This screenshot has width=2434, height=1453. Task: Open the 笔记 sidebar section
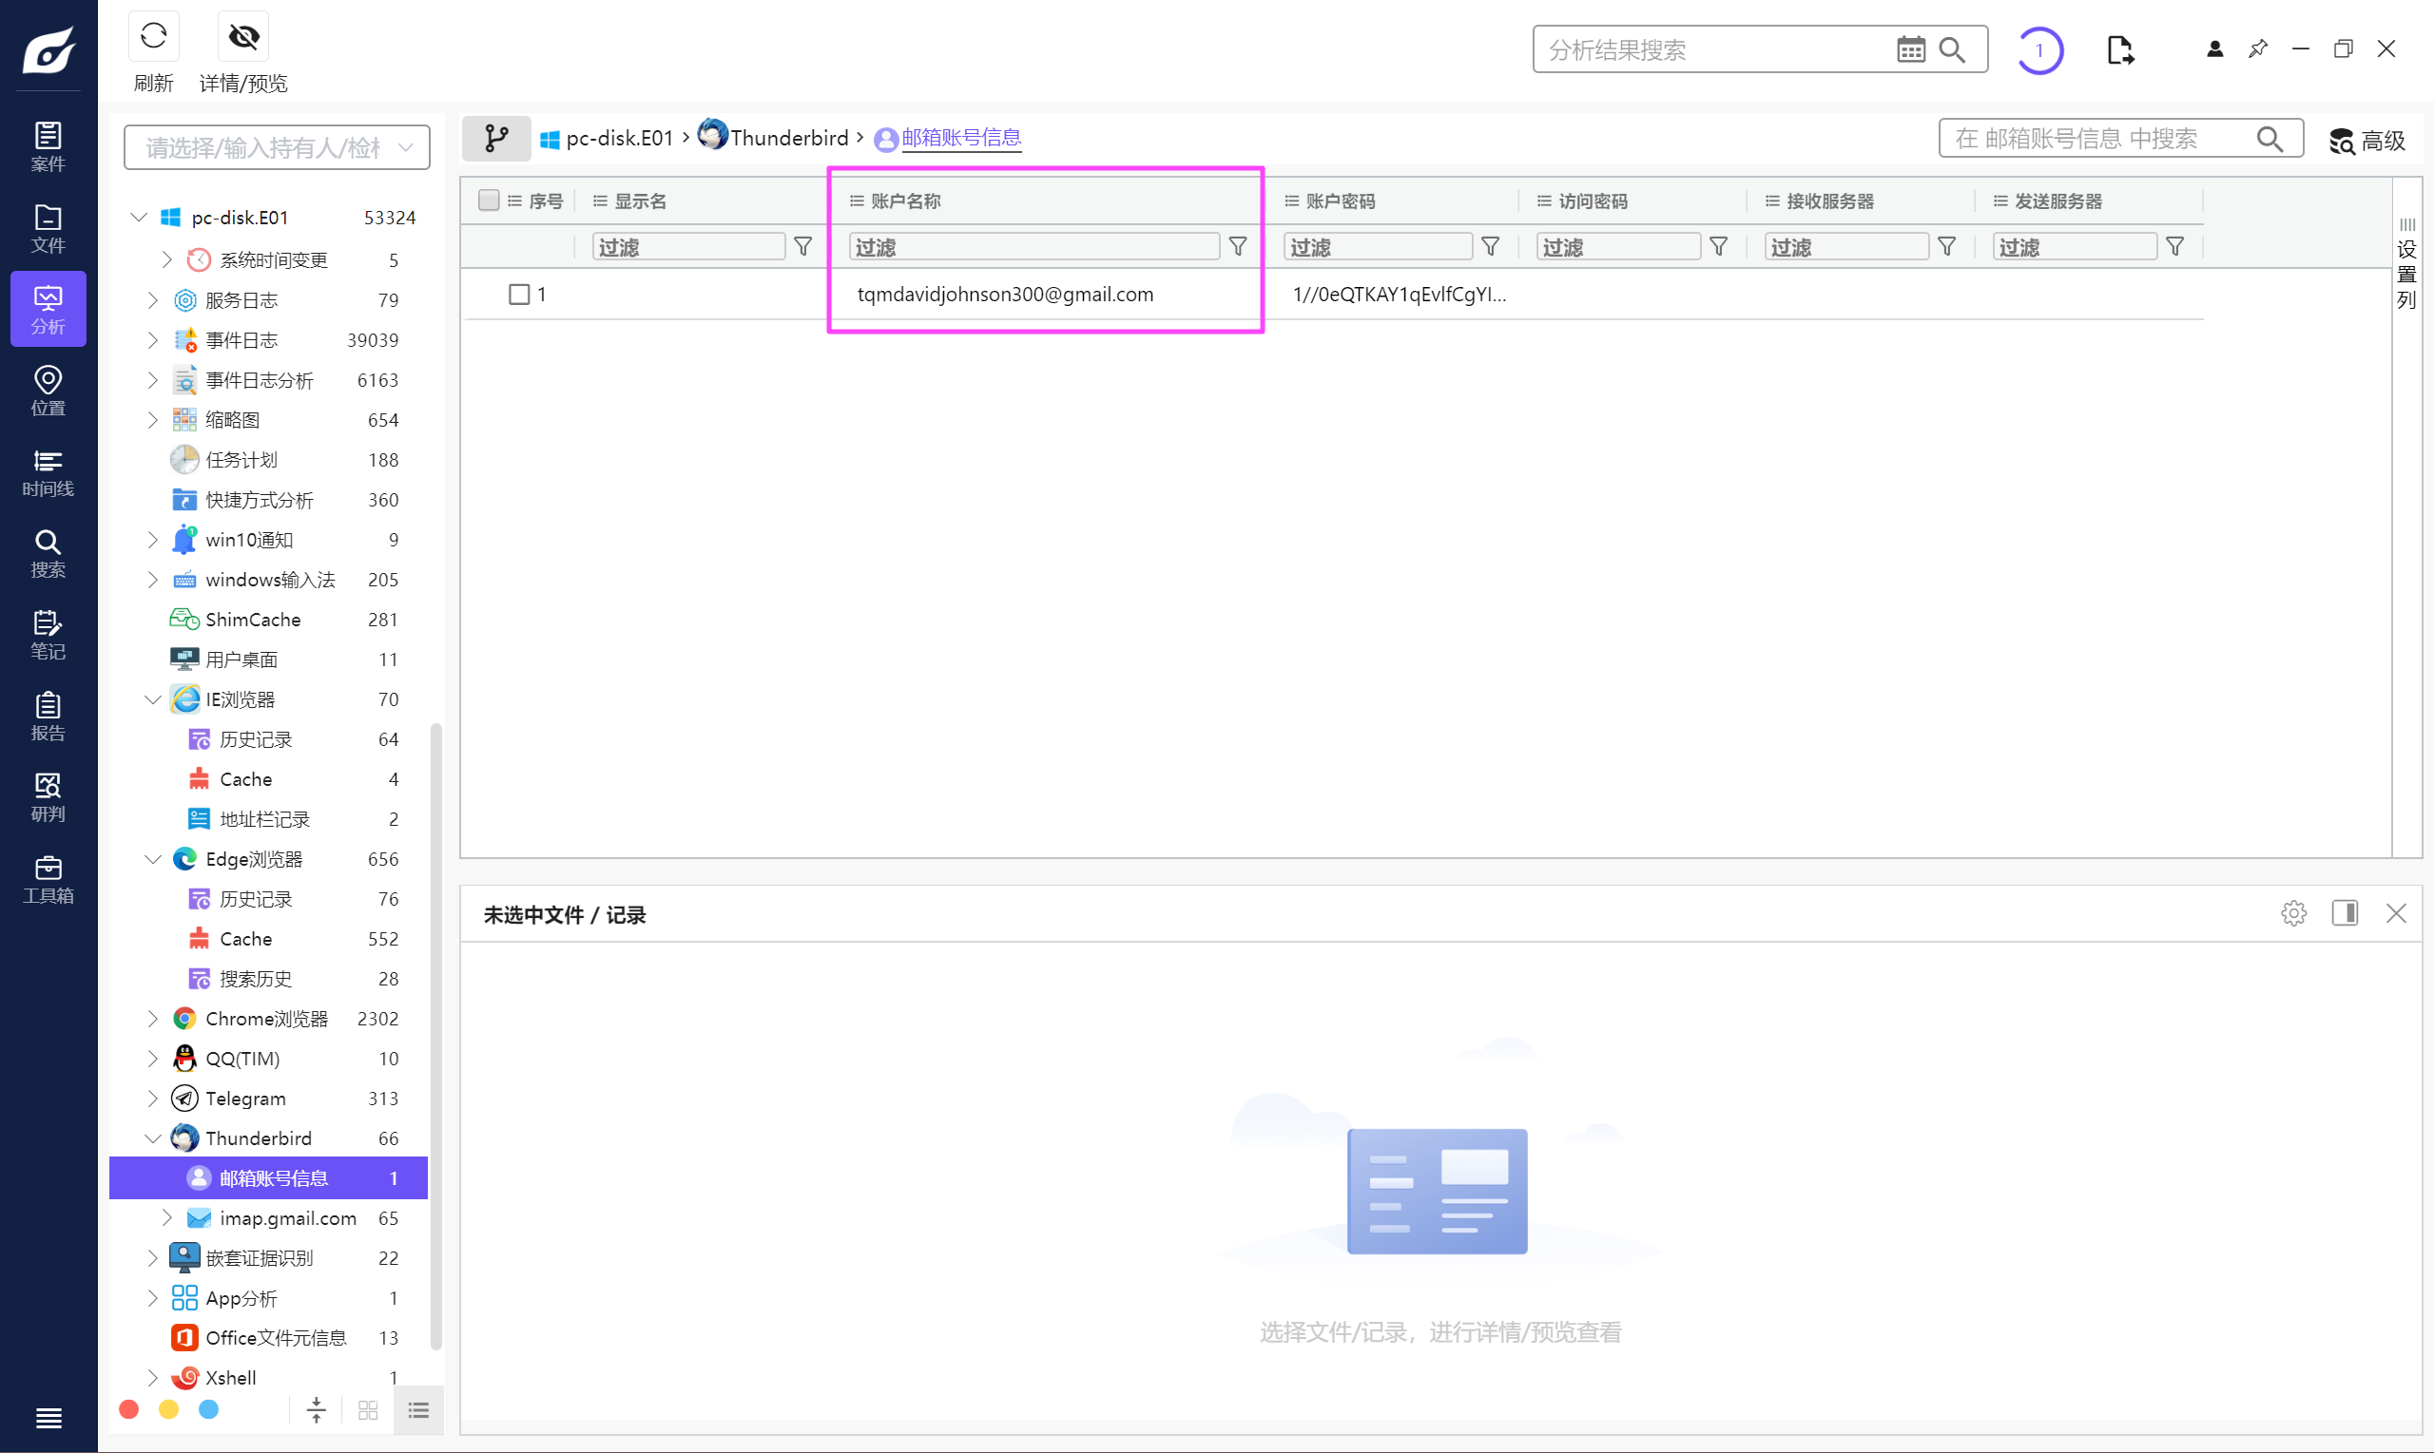tap(48, 635)
